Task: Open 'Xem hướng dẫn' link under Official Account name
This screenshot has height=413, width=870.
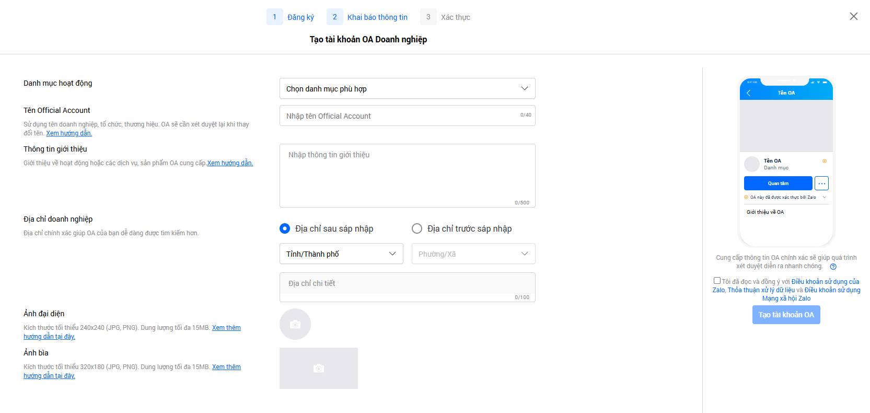Action: pos(69,133)
